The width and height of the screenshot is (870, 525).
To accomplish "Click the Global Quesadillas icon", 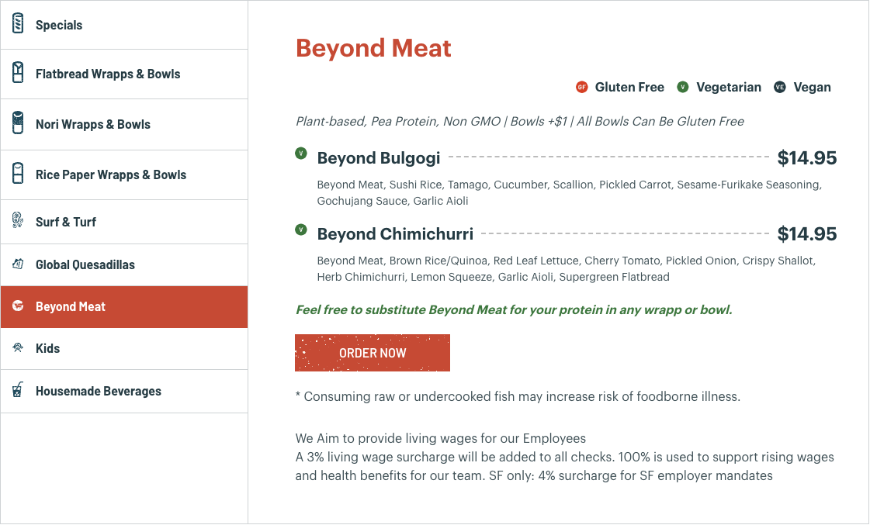I will [x=18, y=264].
